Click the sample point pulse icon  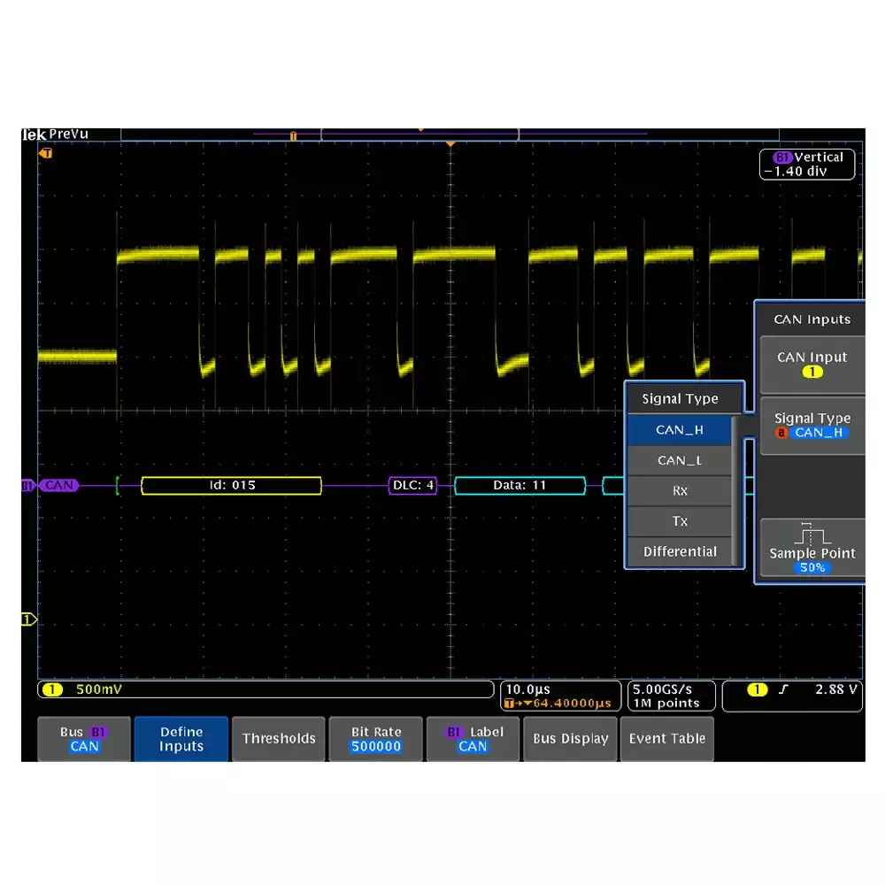pyautogui.click(x=812, y=534)
